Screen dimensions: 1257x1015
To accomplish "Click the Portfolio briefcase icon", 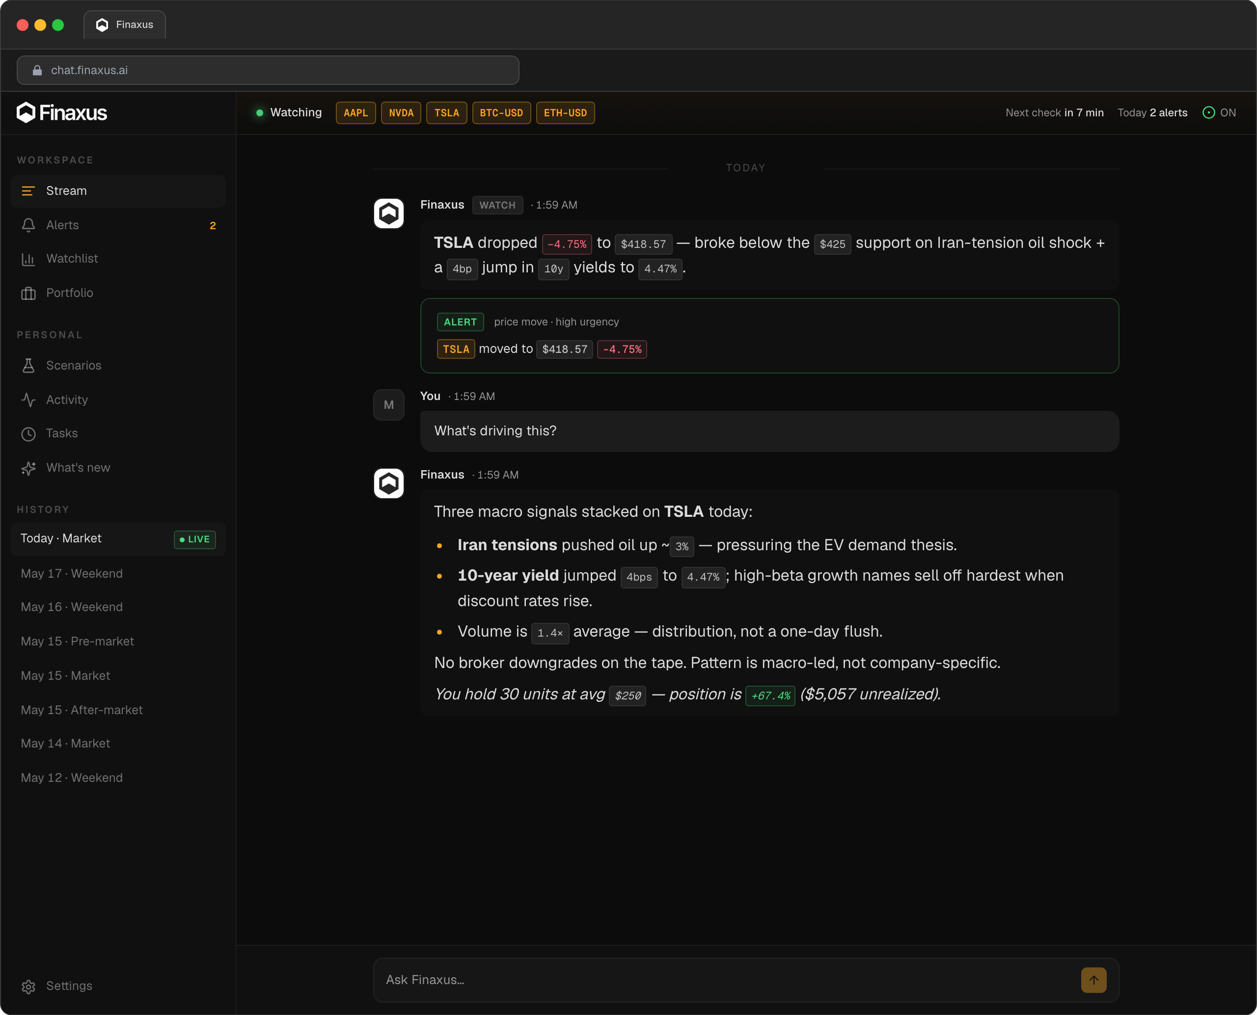I will [28, 293].
